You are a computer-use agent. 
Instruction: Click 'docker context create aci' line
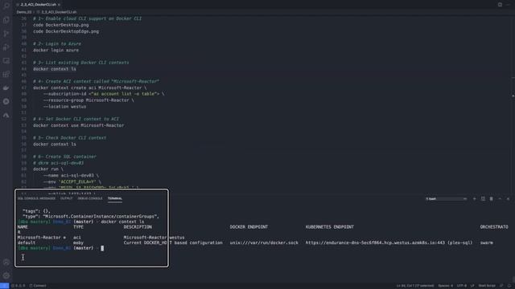coord(89,88)
